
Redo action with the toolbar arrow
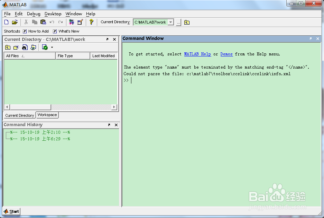(61, 22)
